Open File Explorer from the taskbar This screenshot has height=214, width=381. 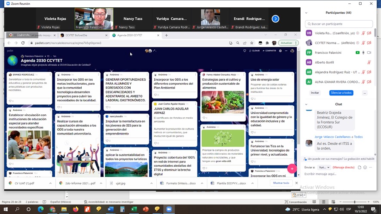click(x=64, y=209)
